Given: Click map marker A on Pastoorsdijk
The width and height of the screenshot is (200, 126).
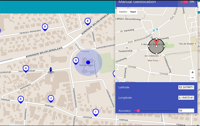Looking at the screenshot, I should pyautogui.click(x=26, y=68).
